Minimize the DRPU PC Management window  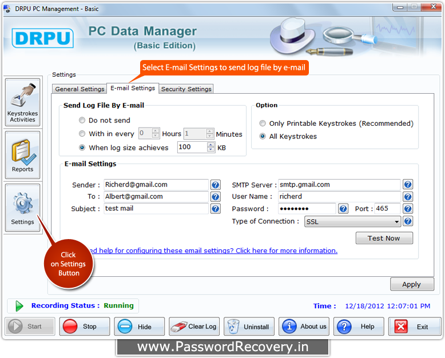click(400, 7)
